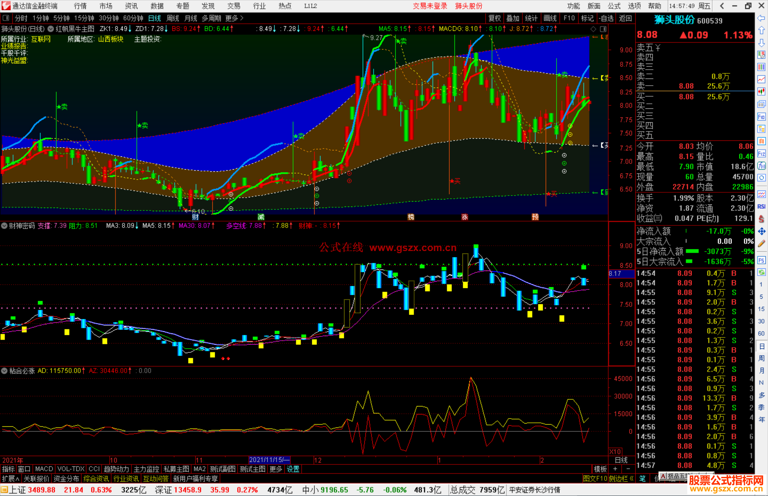Viewport: 768px width, 496px height.
Task: Toggle the window icon left of 分时
Action: 6,18
